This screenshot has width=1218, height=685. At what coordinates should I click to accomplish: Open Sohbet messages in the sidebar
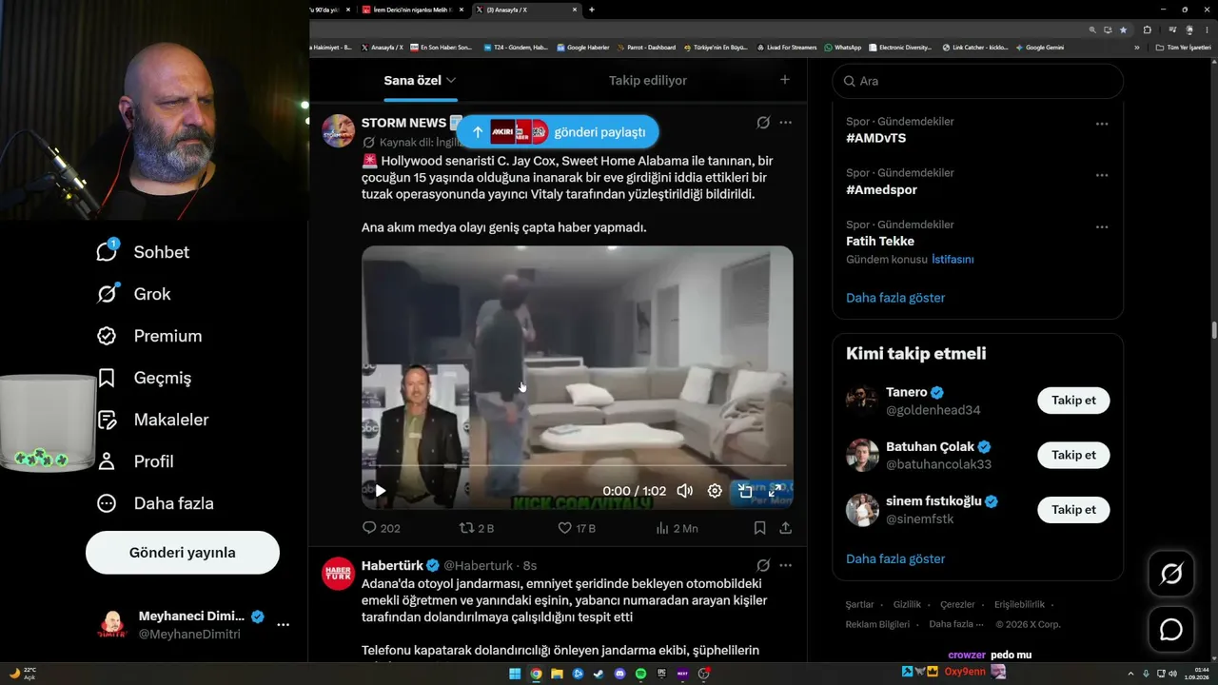pos(143,252)
